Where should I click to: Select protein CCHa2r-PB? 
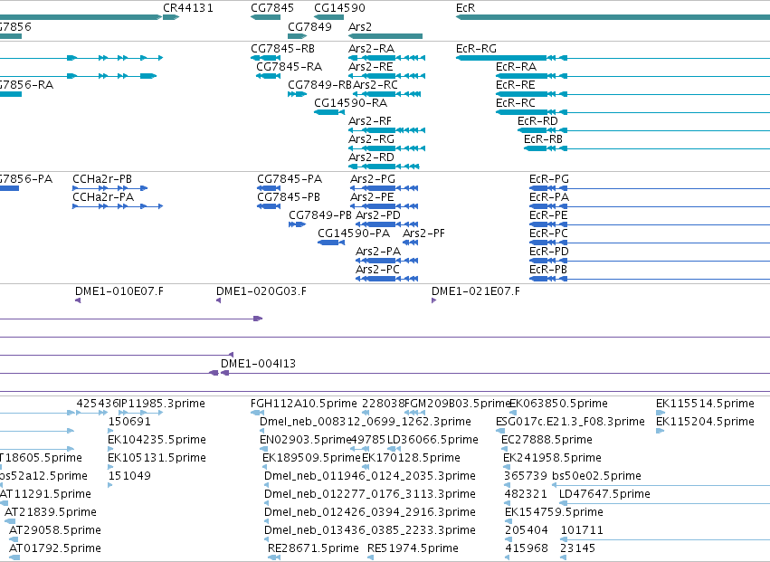click(x=102, y=179)
